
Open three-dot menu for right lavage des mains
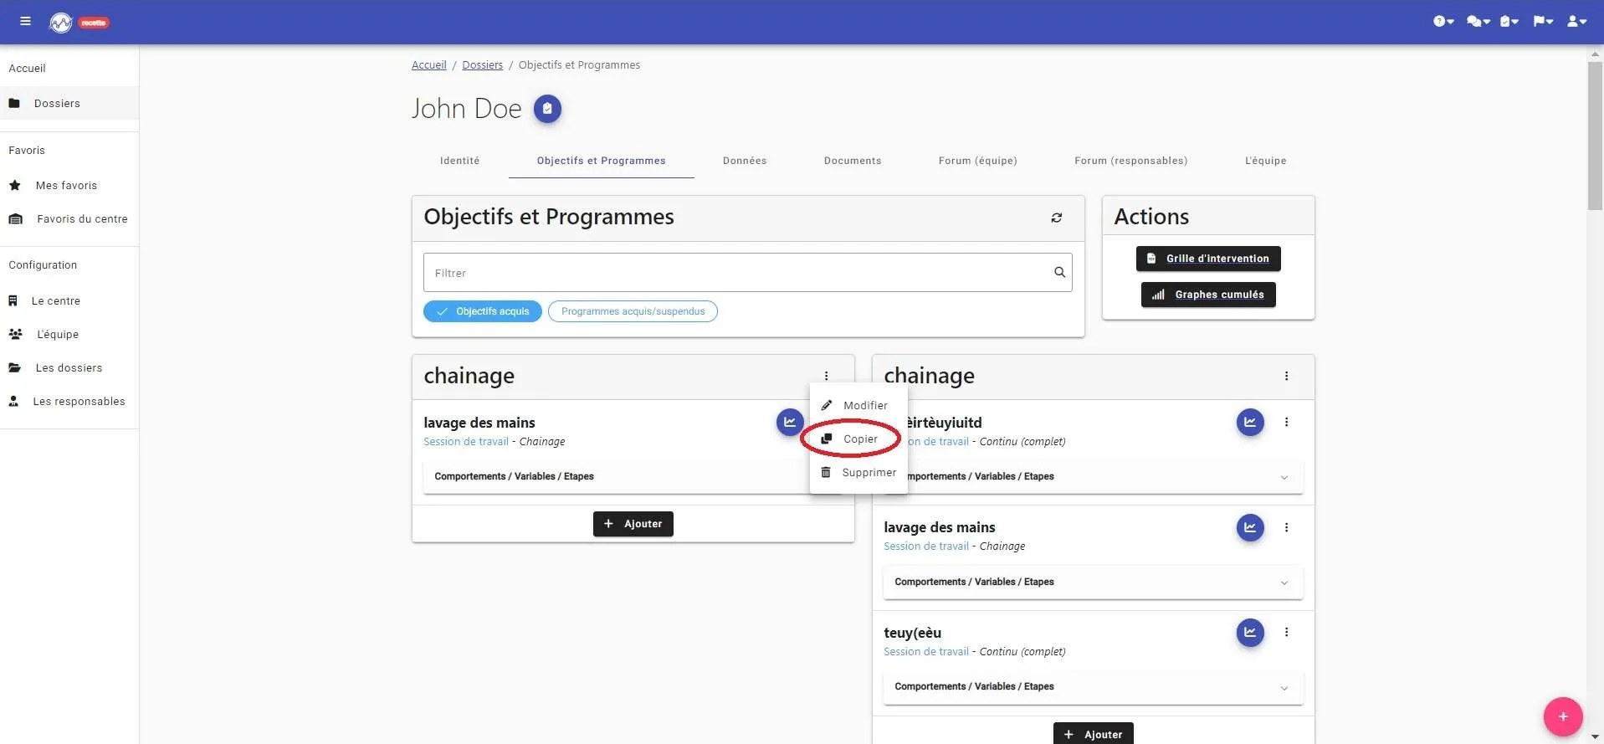point(1286,527)
